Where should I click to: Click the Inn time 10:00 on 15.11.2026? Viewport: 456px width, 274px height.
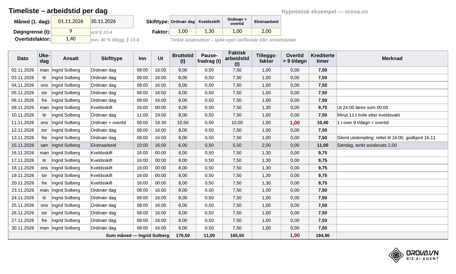[142, 145]
